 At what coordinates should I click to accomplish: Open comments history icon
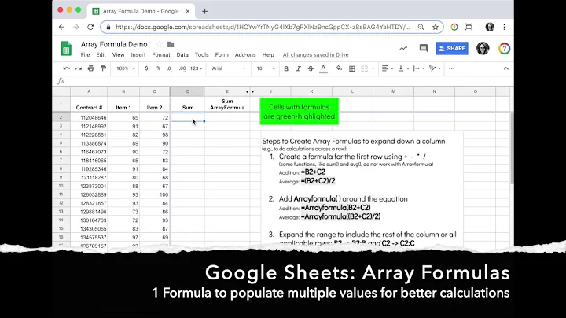click(424, 48)
